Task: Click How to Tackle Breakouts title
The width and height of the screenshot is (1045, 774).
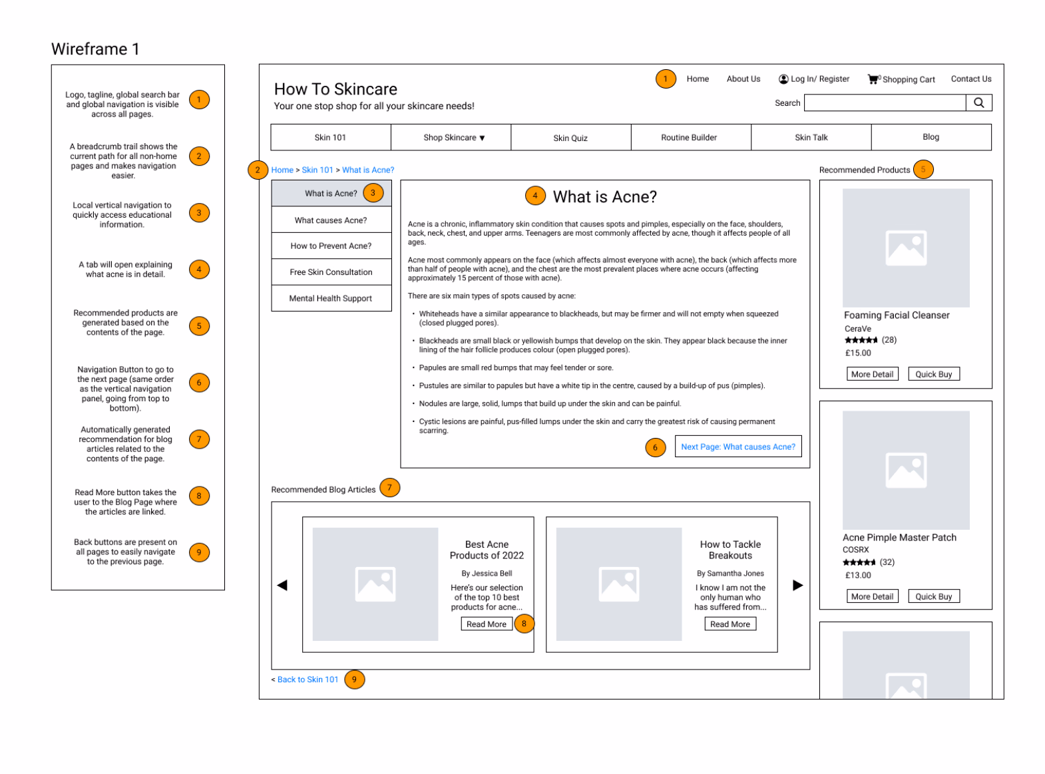Action: (730, 550)
